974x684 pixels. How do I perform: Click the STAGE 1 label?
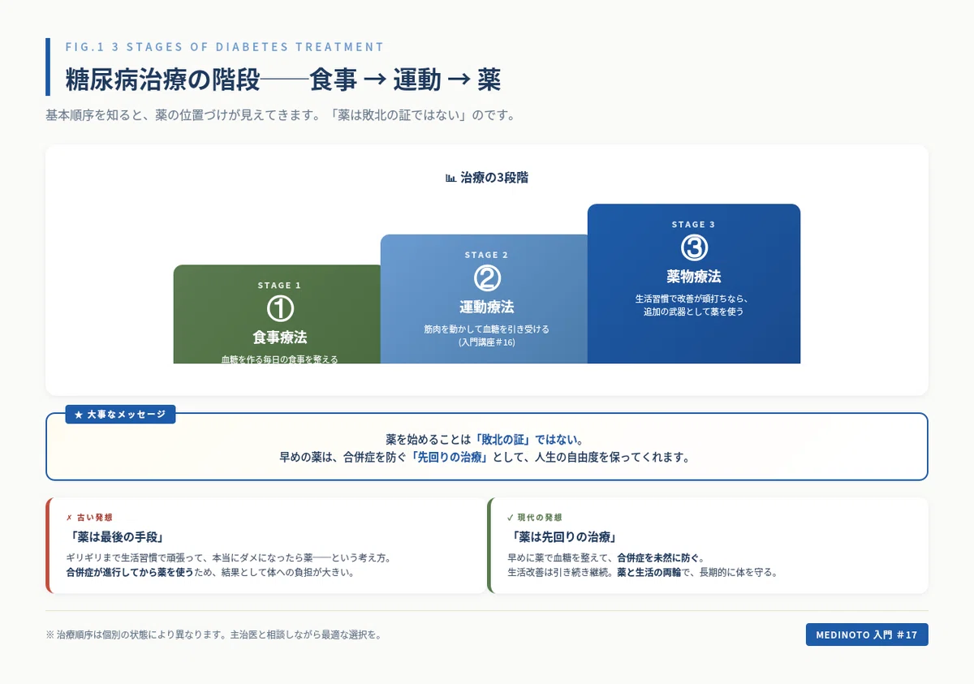(280, 286)
